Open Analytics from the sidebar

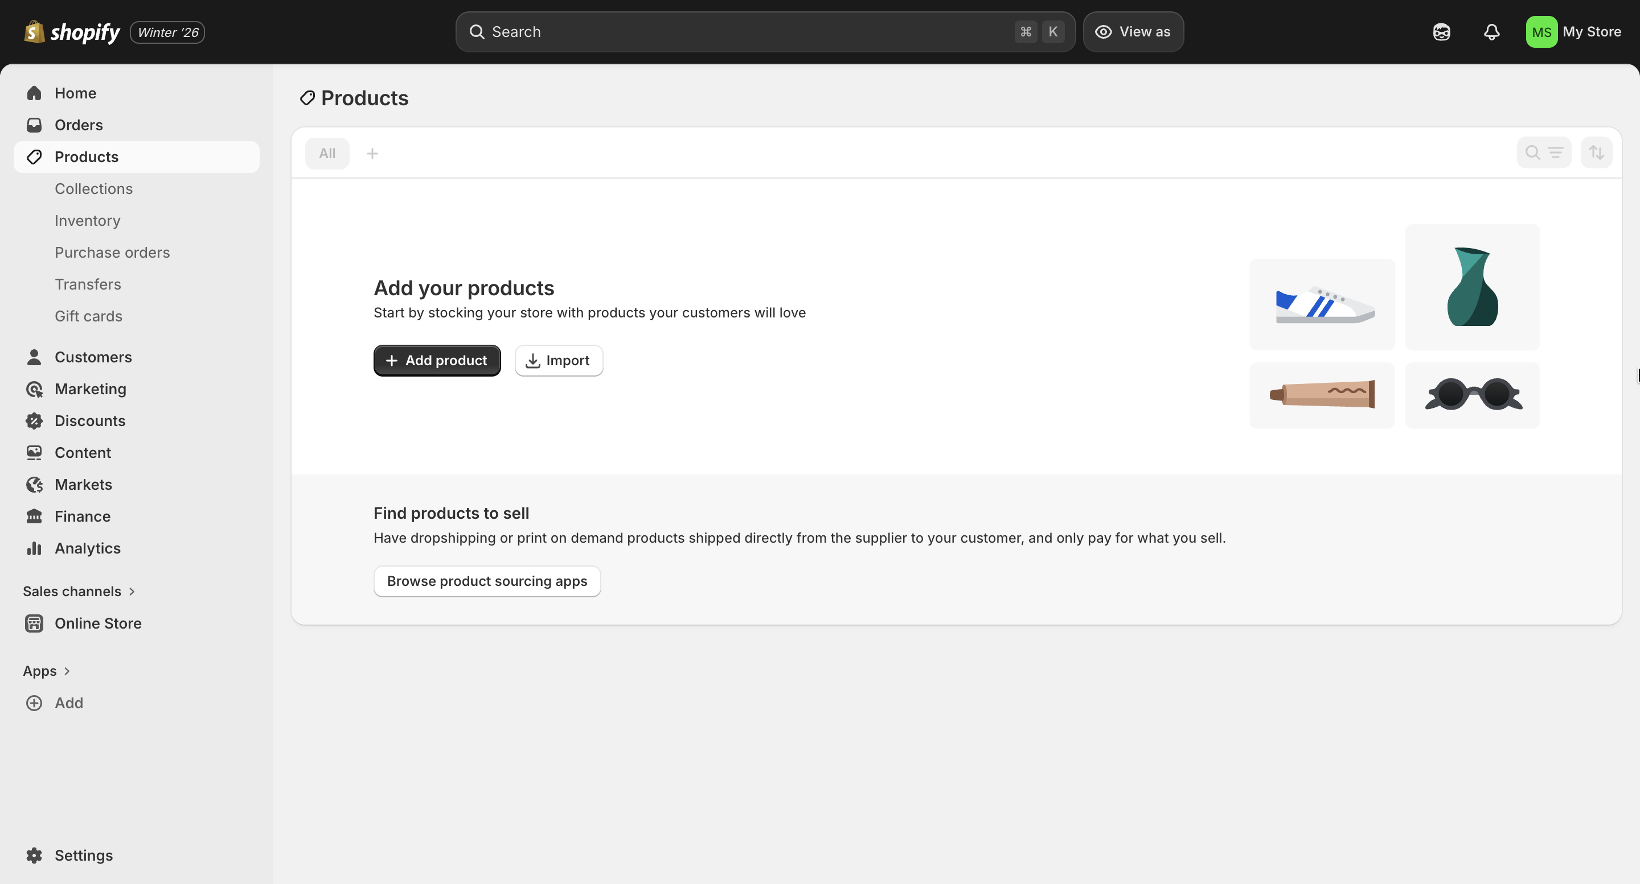point(87,548)
